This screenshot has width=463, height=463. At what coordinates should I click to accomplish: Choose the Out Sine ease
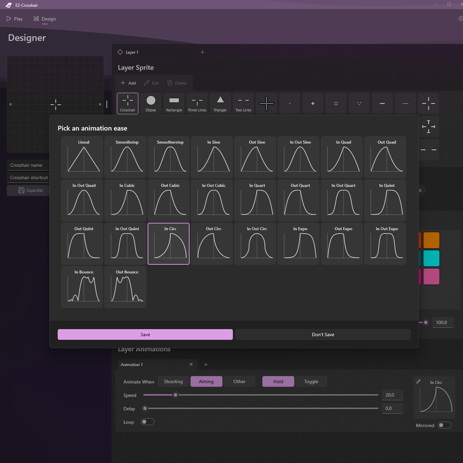pyautogui.click(x=255, y=157)
